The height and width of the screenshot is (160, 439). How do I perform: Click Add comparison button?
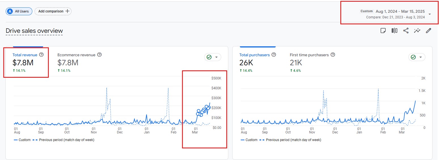pos(53,11)
